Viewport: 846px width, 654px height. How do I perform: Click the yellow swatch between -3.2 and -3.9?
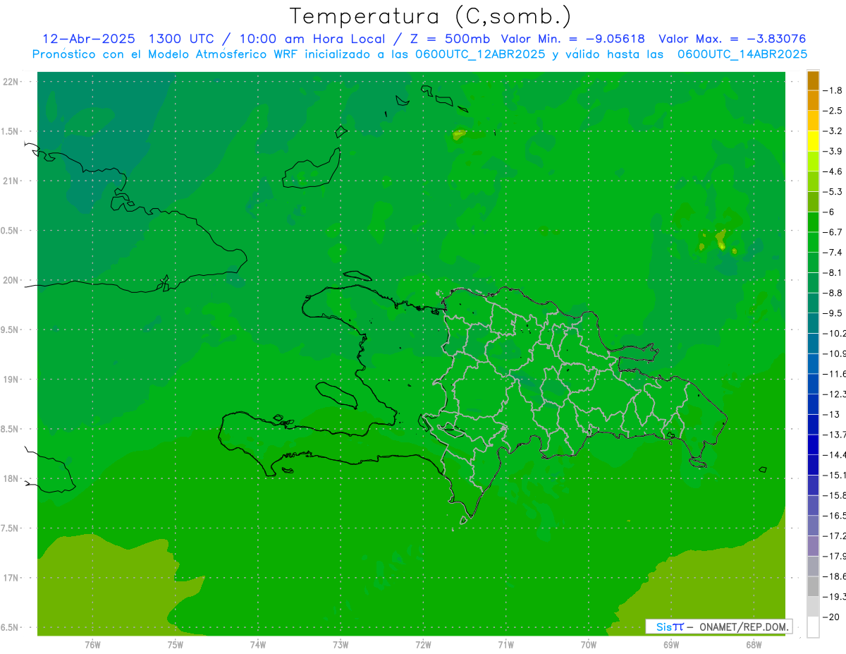pyautogui.click(x=813, y=141)
